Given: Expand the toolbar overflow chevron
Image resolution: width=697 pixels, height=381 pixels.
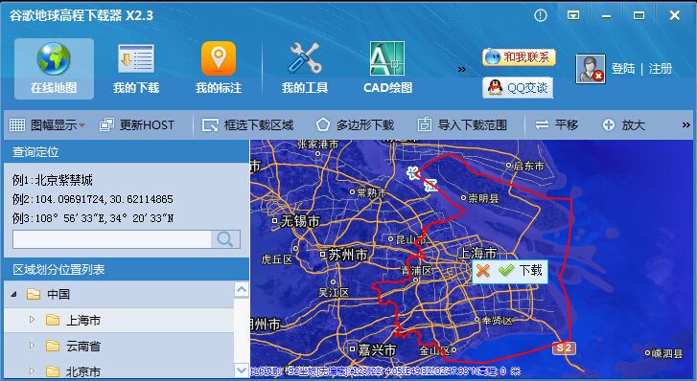Looking at the screenshot, I should click(x=685, y=125).
